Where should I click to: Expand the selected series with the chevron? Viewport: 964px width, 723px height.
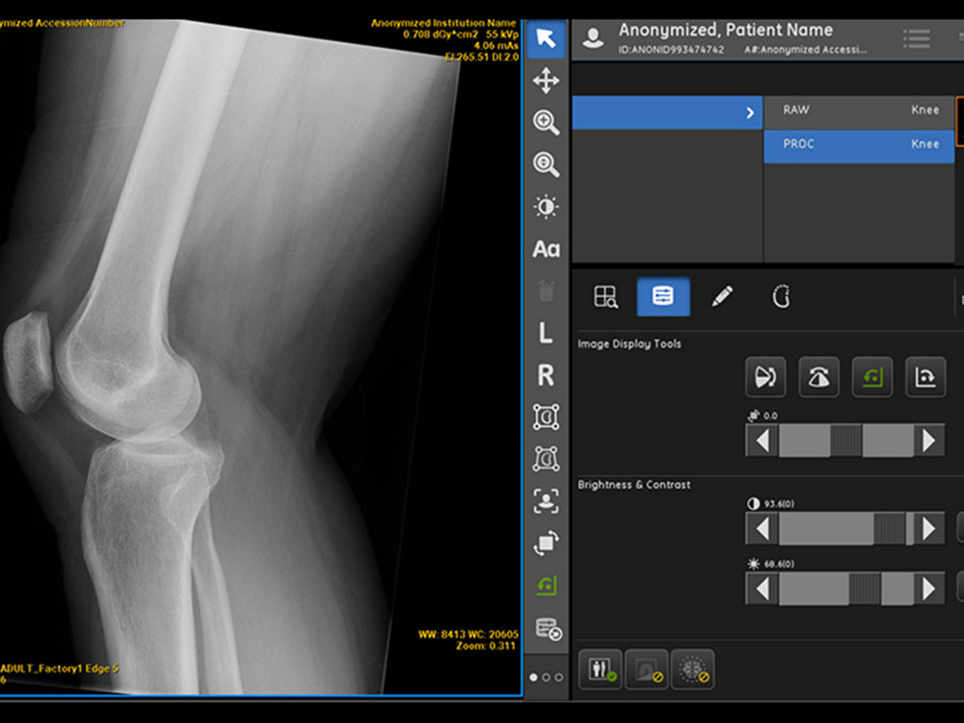749,113
